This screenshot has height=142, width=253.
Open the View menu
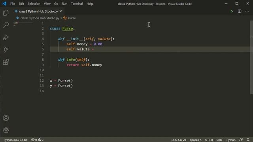pyautogui.click(x=47, y=4)
